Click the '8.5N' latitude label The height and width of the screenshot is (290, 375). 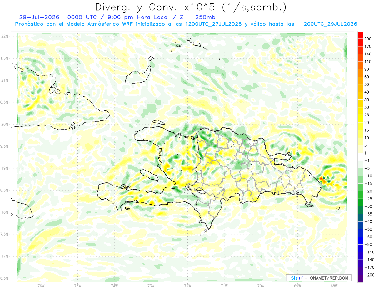coord(4,190)
